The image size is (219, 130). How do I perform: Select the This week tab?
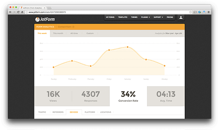(42, 33)
